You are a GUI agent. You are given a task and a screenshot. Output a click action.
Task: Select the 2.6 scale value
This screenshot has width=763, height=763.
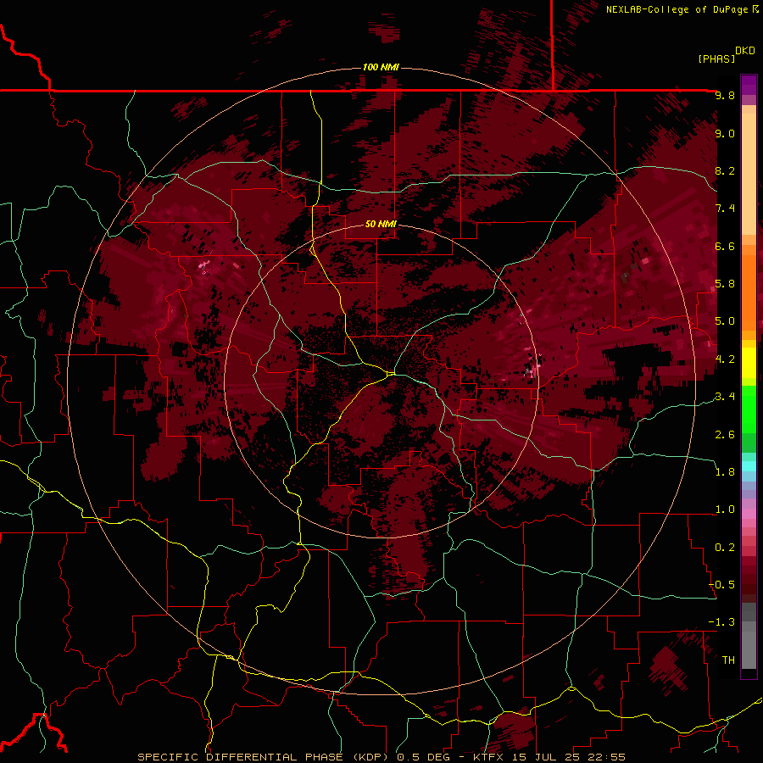tap(725, 435)
